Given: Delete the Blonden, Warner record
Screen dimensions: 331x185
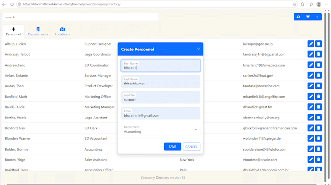Looking at the screenshot, I should click(x=318, y=138).
